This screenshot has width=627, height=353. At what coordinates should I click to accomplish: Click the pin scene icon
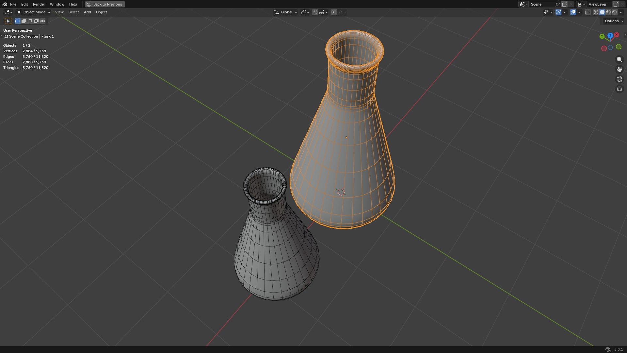[557, 4]
